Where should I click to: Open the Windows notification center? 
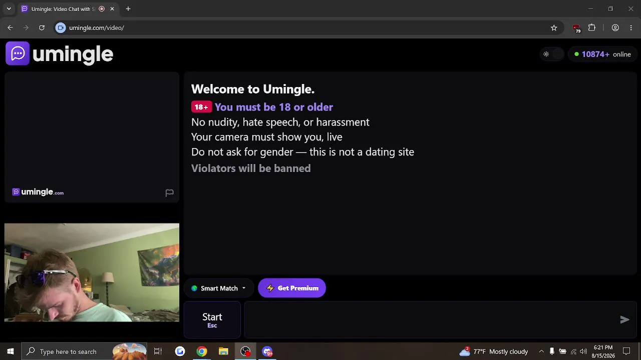626,351
